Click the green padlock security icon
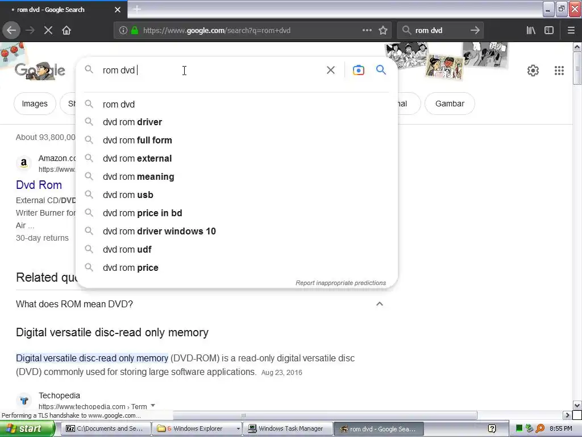The height and width of the screenshot is (437, 582). pos(135,31)
